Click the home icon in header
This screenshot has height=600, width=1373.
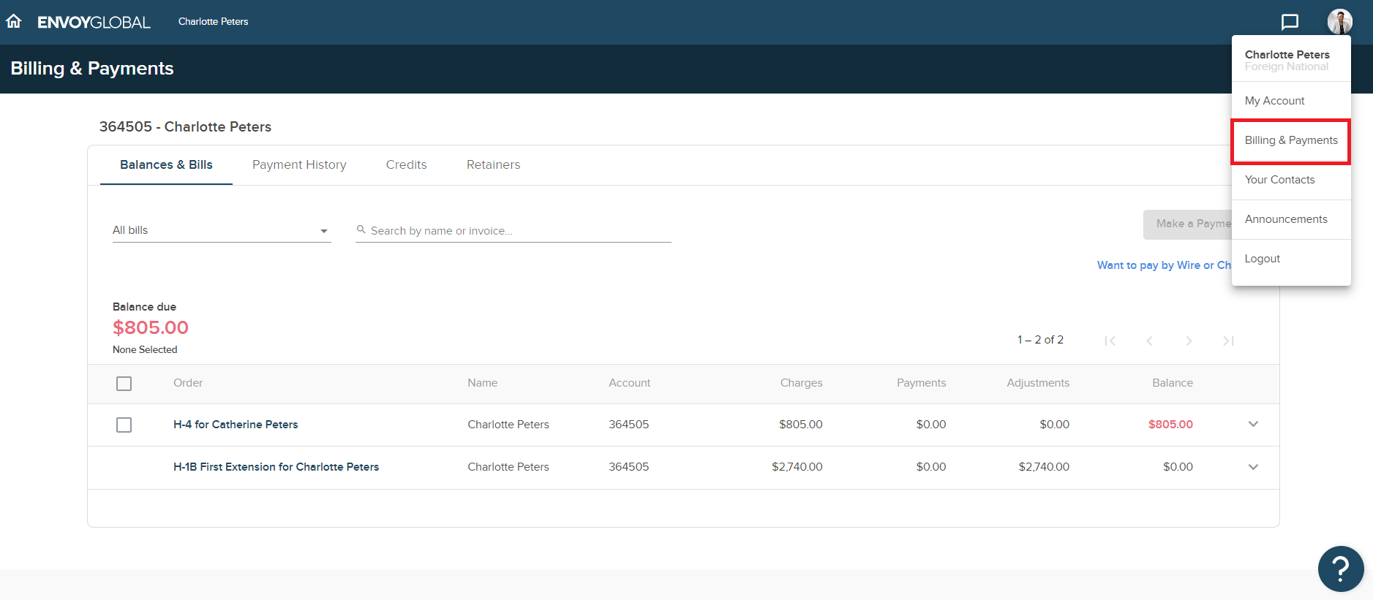click(14, 21)
